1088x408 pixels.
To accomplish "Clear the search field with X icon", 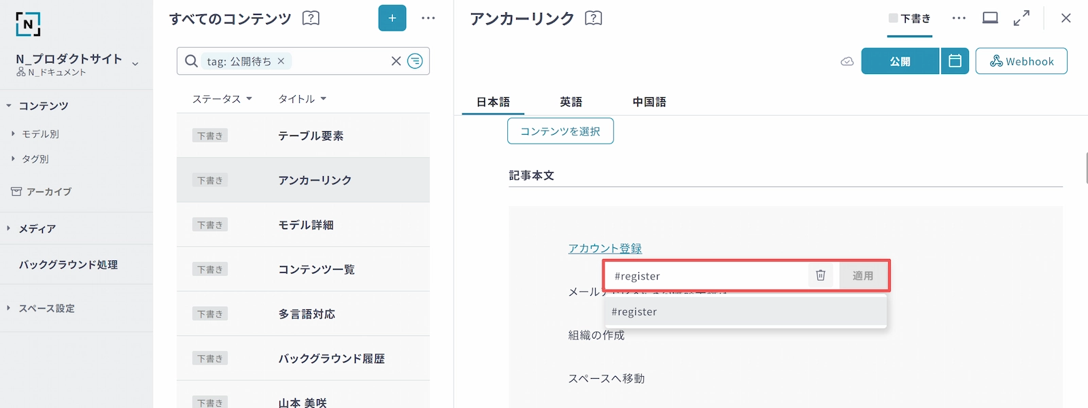I will [396, 61].
